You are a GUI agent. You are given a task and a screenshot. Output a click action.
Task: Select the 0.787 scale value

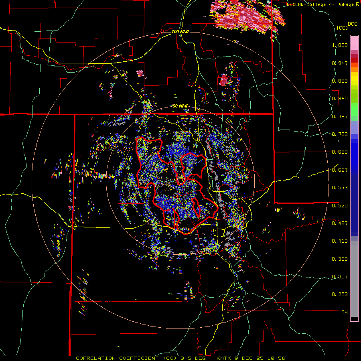click(x=340, y=116)
